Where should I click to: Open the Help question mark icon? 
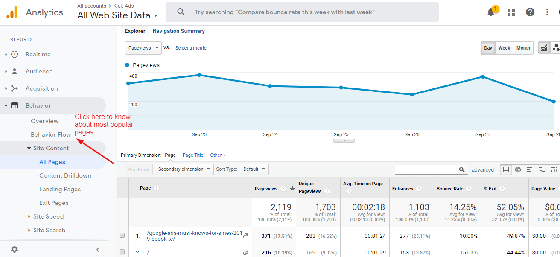tap(530, 12)
